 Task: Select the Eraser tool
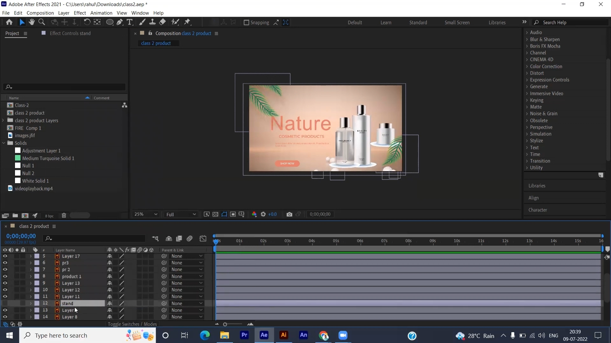coord(162,22)
